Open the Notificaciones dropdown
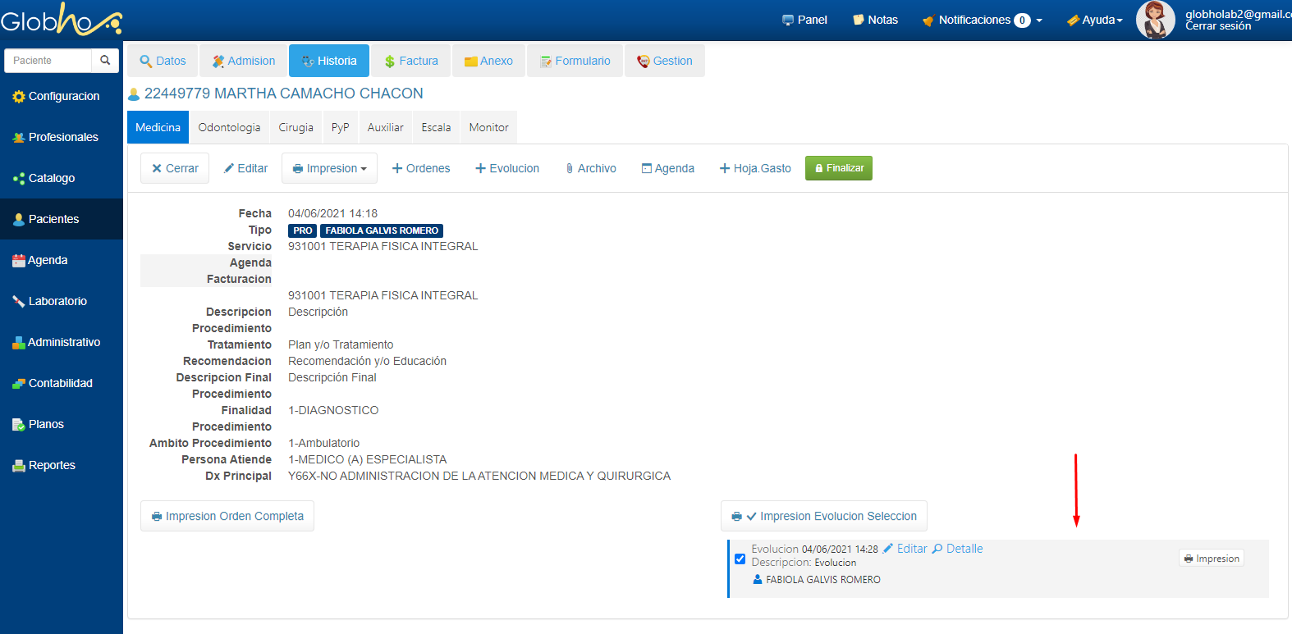The image size is (1292, 634). click(x=983, y=20)
